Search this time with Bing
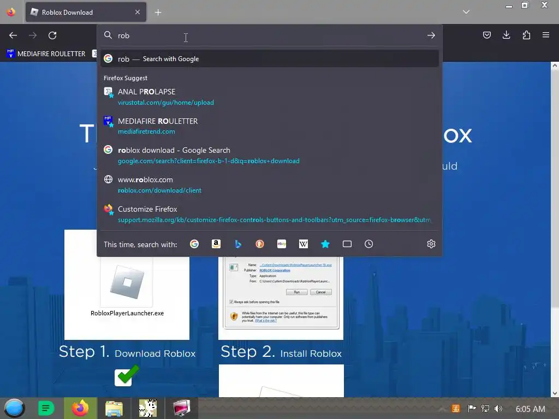This screenshot has height=419, width=559. pos(238,244)
